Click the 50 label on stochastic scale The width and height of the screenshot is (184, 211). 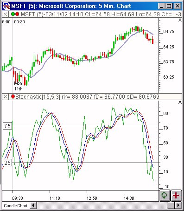click(x=165, y=143)
